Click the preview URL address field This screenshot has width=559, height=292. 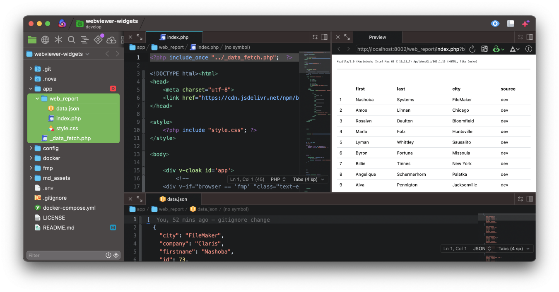[410, 49]
